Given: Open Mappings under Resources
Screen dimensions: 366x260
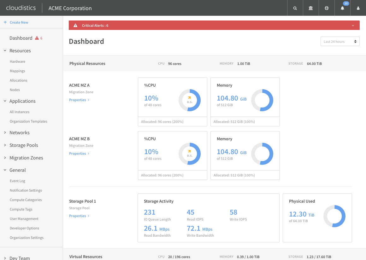Looking at the screenshot, I should (17, 71).
